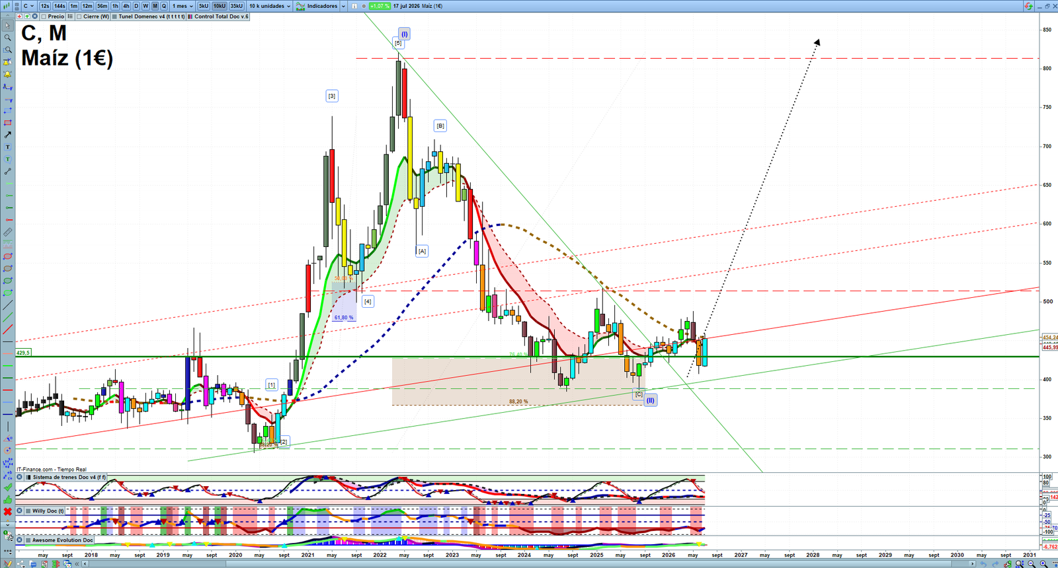Click the wave label (II) on chart
This screenshot has height=568, width=1058.
click(651, 400)
